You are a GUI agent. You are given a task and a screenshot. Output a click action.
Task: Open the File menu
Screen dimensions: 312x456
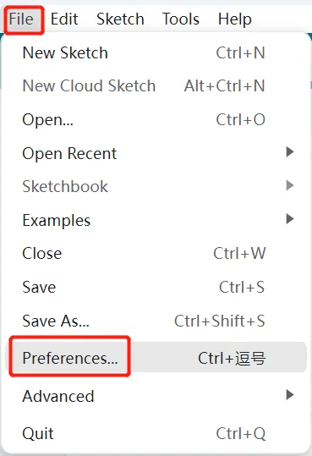[x=21, y=19]
